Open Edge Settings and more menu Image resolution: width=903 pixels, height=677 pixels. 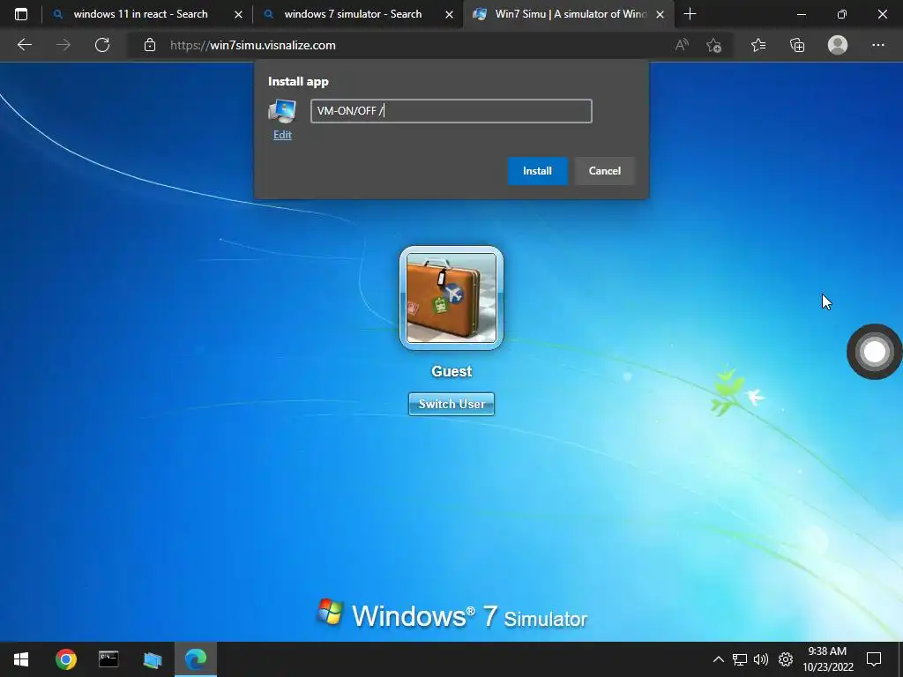(x=877, y=45)
